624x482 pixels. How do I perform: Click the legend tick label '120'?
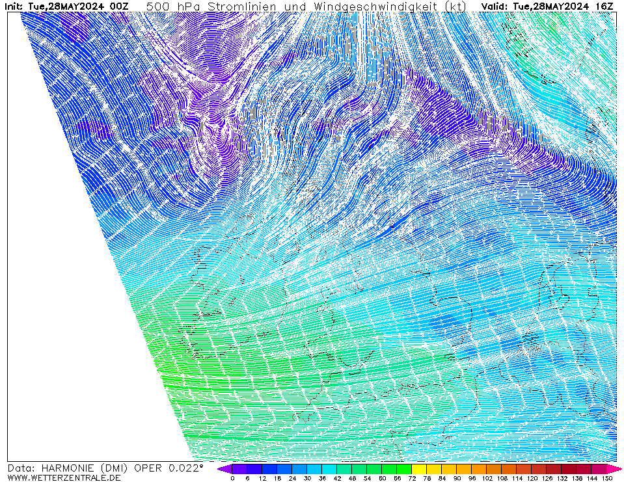tap(532, 478)
